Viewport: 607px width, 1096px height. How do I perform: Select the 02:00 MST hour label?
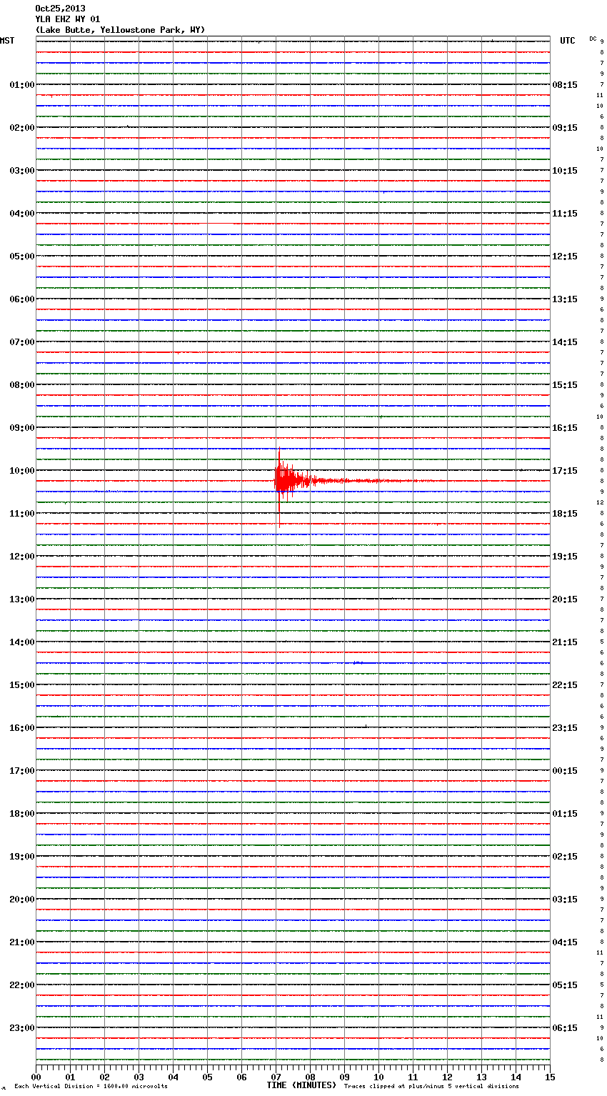(x=22, y=128)
